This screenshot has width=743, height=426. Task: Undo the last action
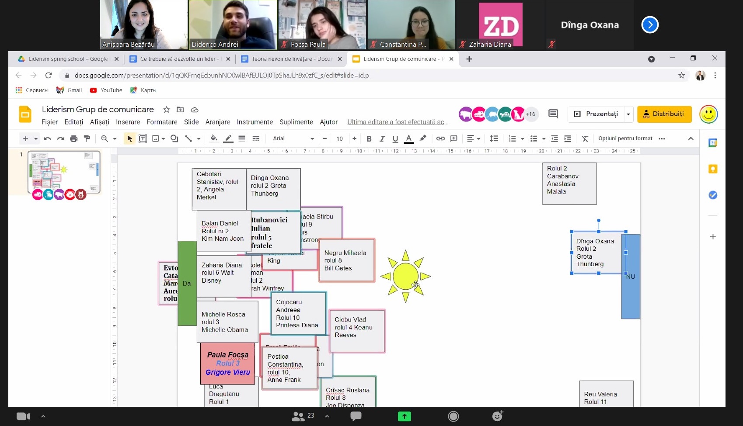point(47,139)
